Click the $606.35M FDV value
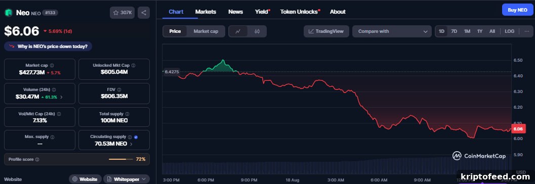This screenshot has width=535, height=184. click(114, 96)
